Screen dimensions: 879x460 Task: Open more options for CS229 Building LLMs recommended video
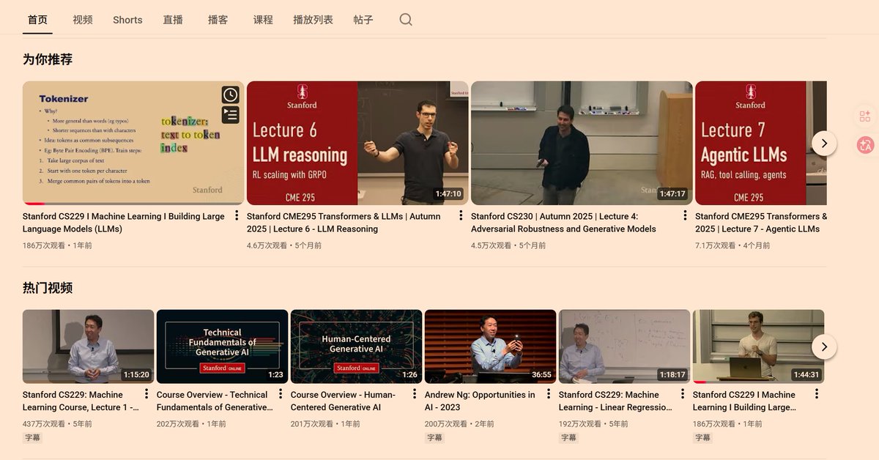point(237,215)
